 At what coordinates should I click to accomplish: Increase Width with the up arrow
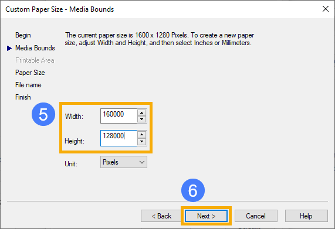point(141,112)
